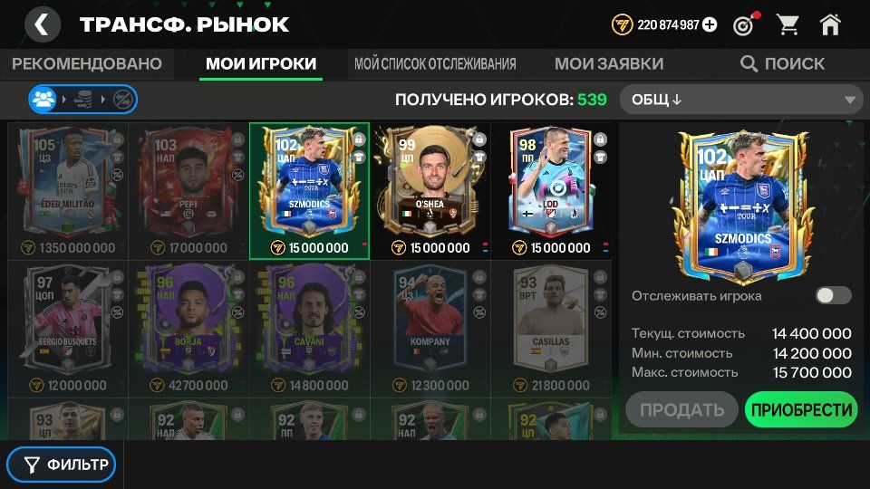Select the O'SHEA 99 player card
The image size is (870, 489).
[x=430, y=191]
